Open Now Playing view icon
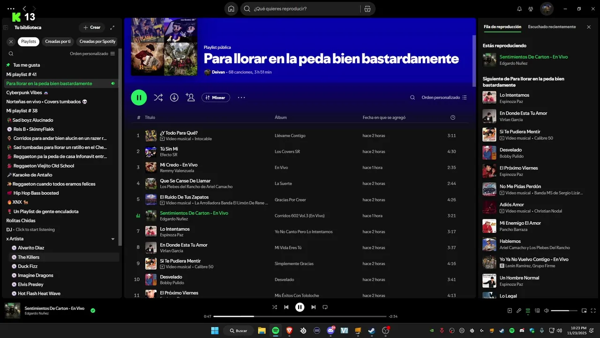Screen dimensions: 600x338 pos(510,310)
